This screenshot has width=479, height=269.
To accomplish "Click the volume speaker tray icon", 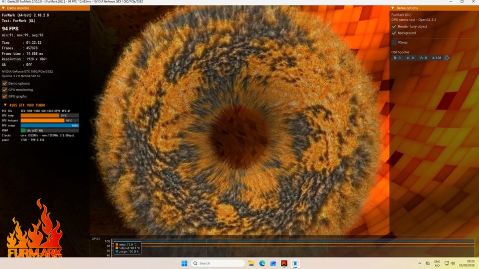I will pyautogui.click(x=453, y=263).
